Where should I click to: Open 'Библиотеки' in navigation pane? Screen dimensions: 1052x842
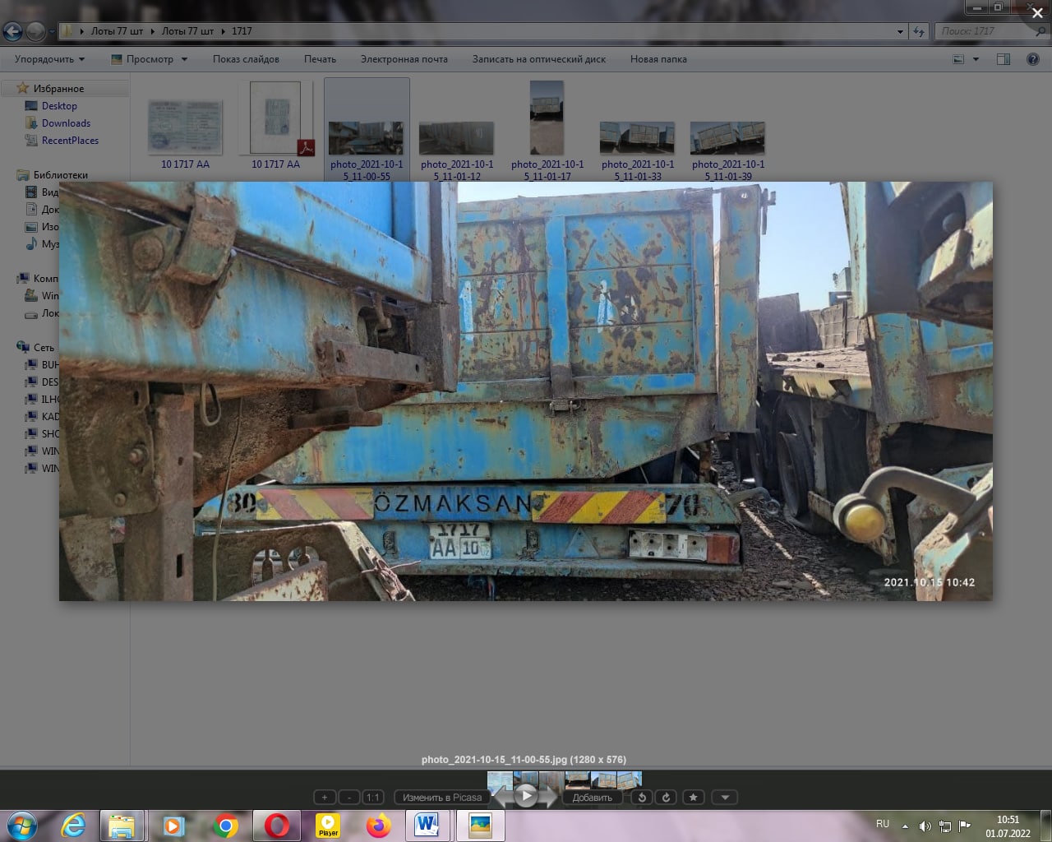point(60,175)
